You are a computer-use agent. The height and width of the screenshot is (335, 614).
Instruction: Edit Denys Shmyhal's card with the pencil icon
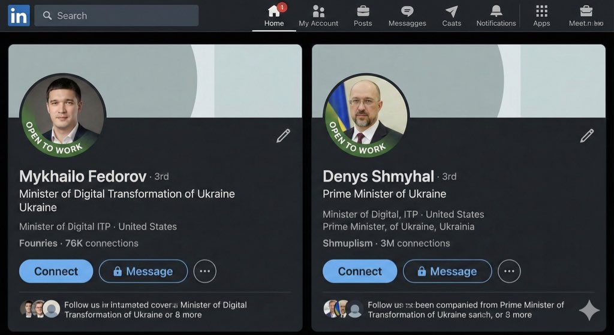tap(586, 136)
